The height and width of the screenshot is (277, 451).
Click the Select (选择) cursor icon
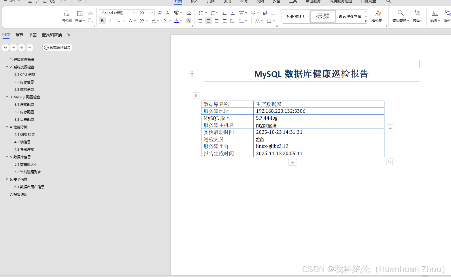(417, 13)
